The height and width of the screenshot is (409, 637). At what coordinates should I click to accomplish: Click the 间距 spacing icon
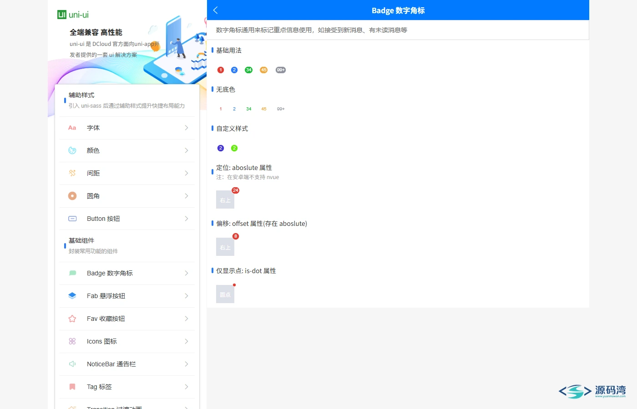72,173
